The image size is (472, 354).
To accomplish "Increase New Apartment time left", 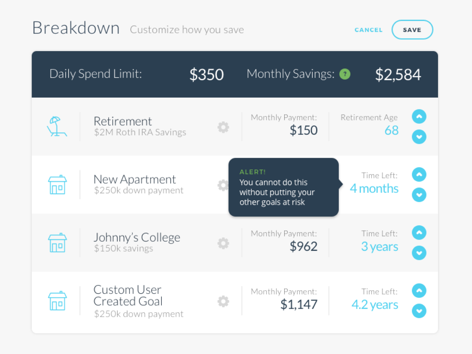I will [x=419, y=175].
